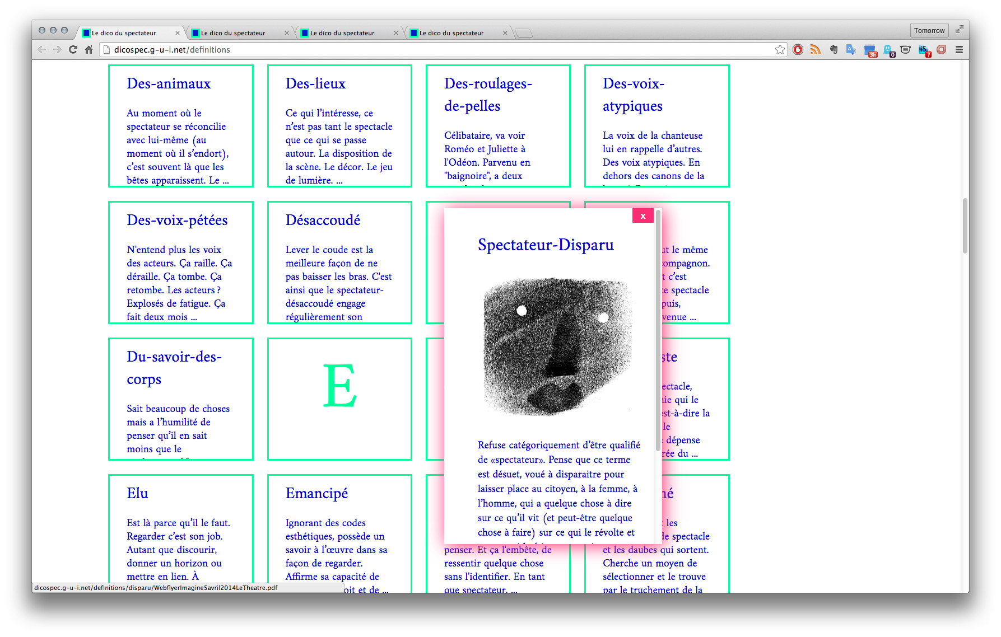Enter fullscreen using the arrows icon
1001x637 pixels.
[x=959, y=29]
